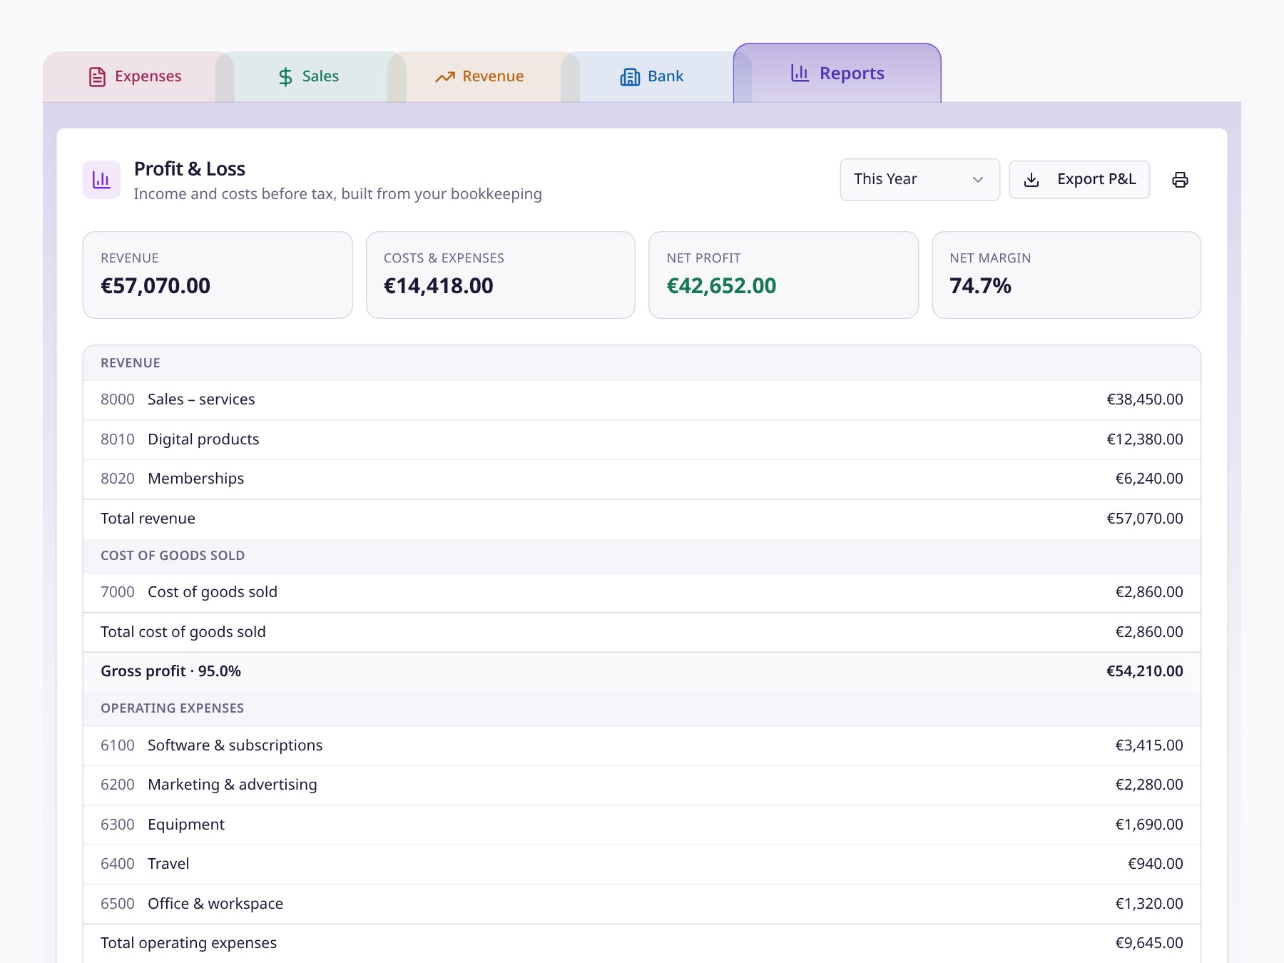Select the 8010 Digital products row

[x=642, y=439]
